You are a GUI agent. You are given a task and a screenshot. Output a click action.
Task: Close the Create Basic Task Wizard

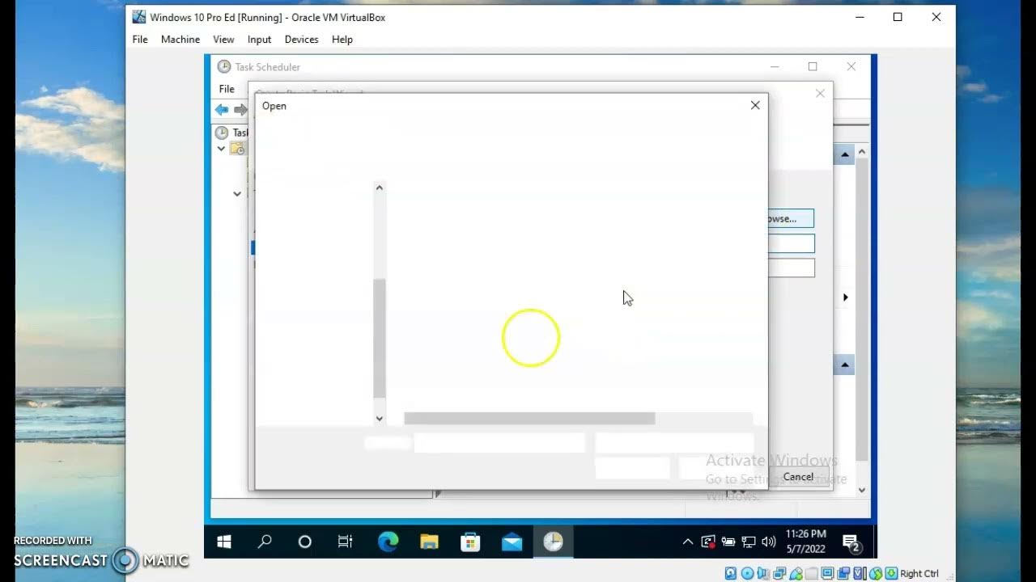pos(820,94)
